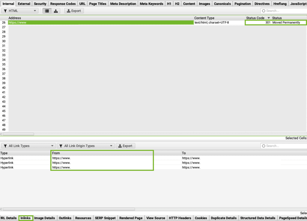Select the Image Details bottom tab
Image resolution: width=307 pixels, height=221 pixels.
[x=44, y=218]
